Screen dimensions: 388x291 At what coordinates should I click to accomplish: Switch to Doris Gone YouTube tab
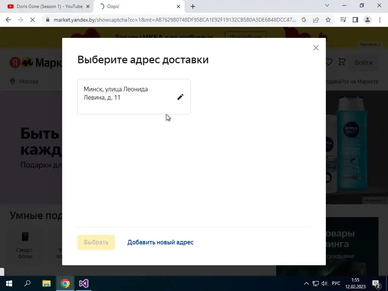pos(47,6)
